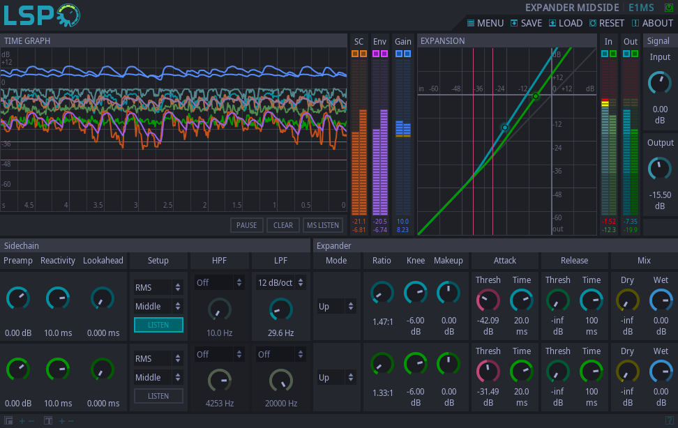Open the upper HPF Off dropdown
Viewport: 678px width, 428px height.
pyautogui.click(x=219, y=282)
